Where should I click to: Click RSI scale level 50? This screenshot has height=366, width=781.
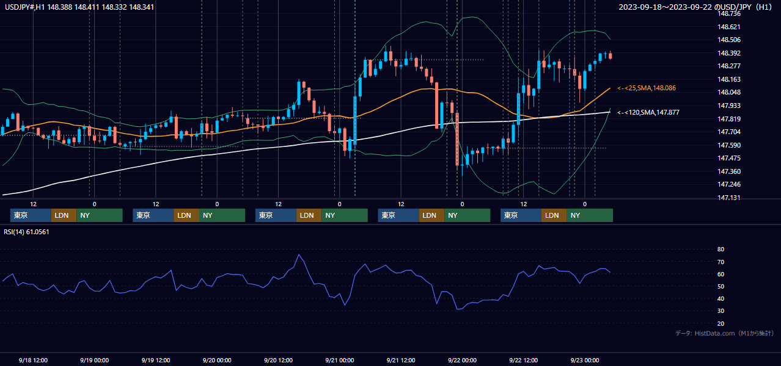[x=721, y=286]
